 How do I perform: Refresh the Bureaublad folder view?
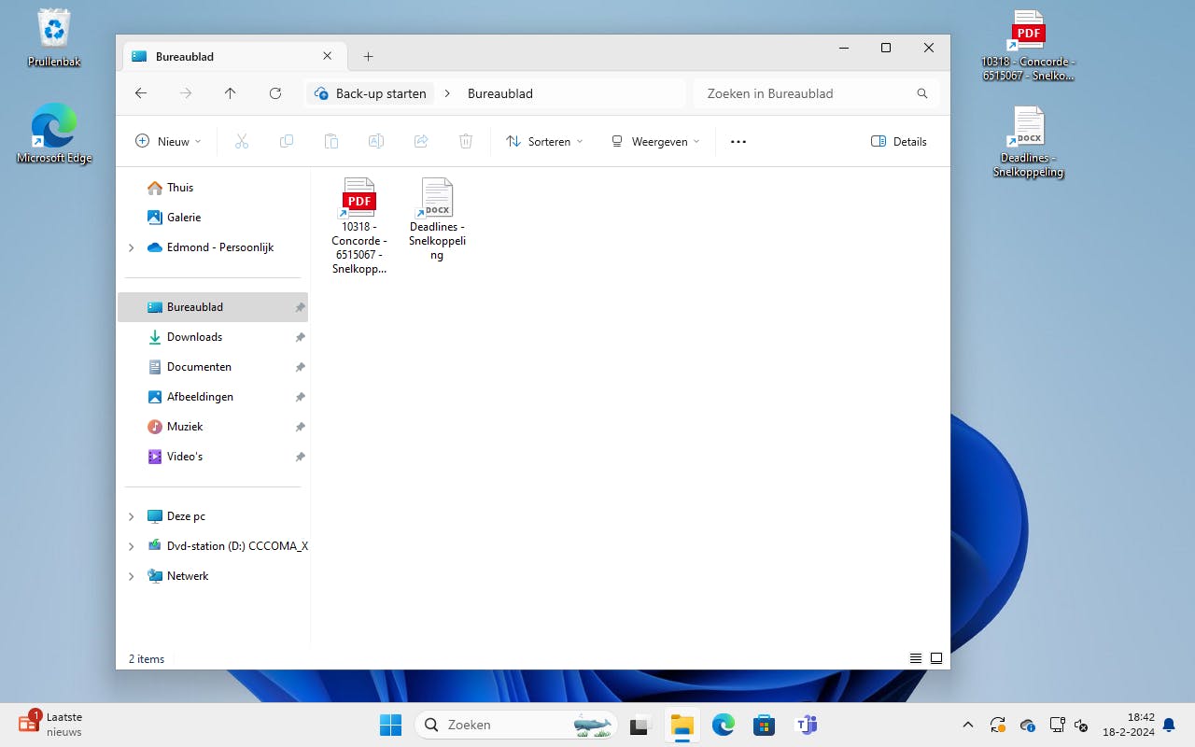(275, 93)
